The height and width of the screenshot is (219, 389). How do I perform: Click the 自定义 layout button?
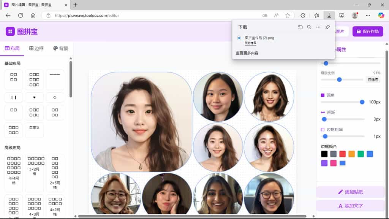34,130
